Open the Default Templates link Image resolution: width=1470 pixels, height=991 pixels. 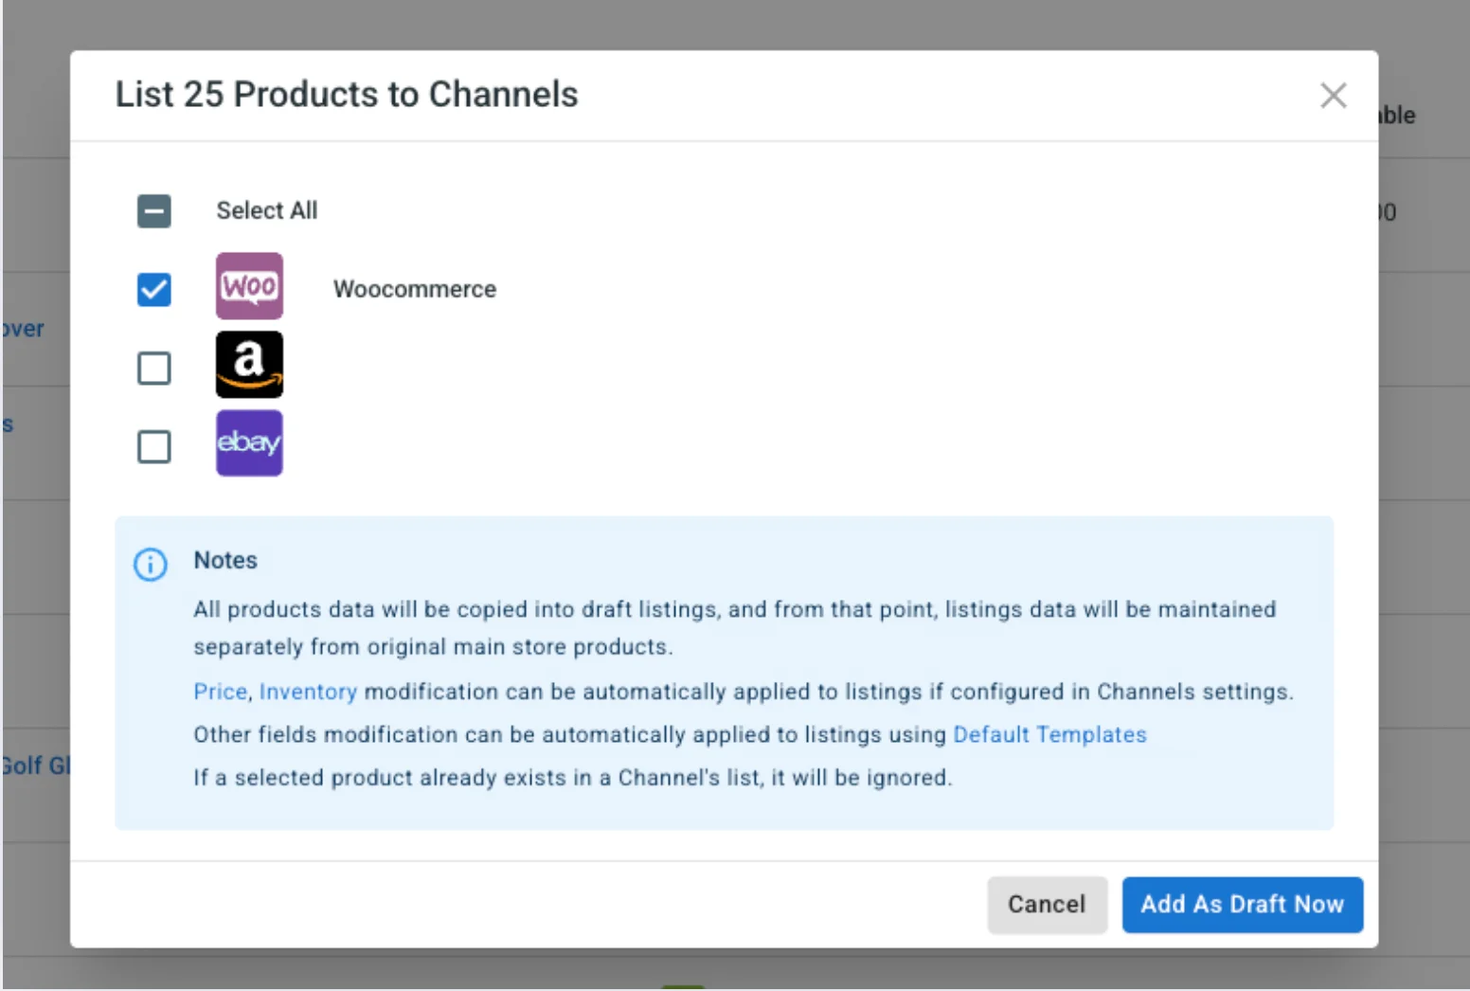(x=1049, y=734)
